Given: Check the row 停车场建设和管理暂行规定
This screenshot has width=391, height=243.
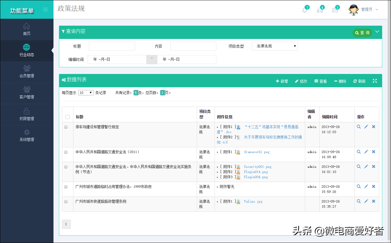Looking at the screenshot, I should click(x=66, y=127).
